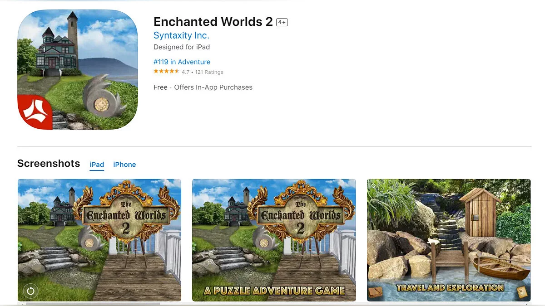This screenshot has width=545, height=306.
Task: Click the book icon on third screenshot
Action: [x=376, y=291]
